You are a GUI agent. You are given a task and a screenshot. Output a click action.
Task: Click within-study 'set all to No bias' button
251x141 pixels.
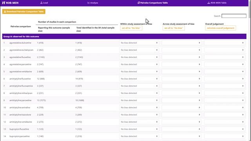(131, 28)
